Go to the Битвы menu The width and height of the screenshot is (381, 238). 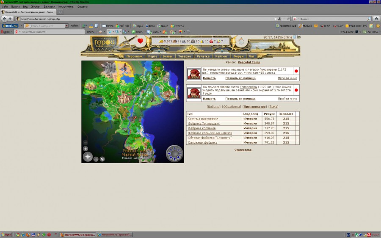pos(167,56)
